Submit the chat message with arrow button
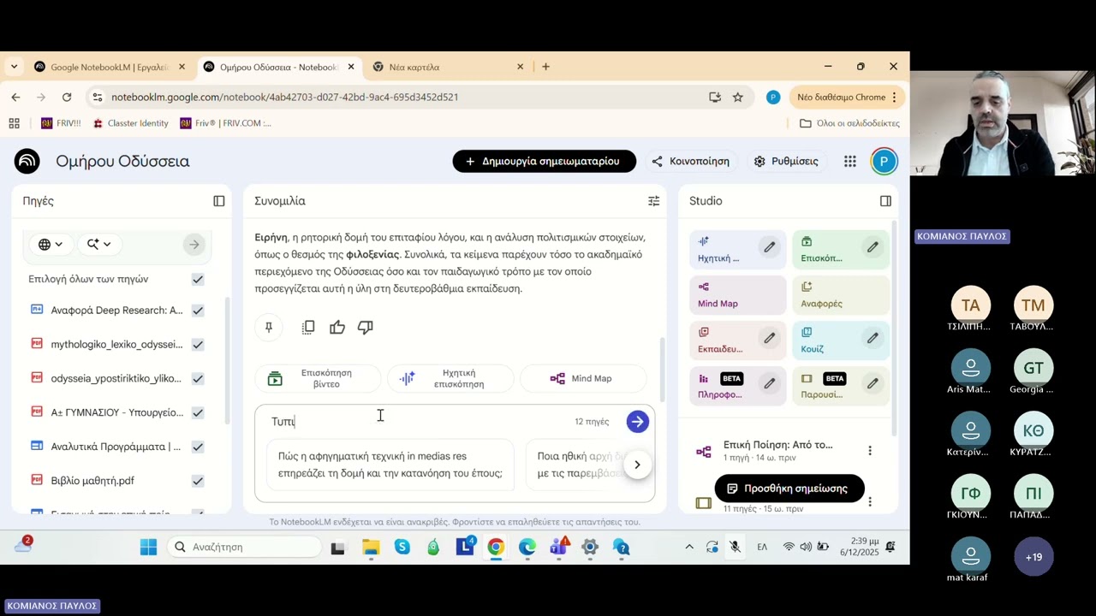 click(x=637, y=421)
